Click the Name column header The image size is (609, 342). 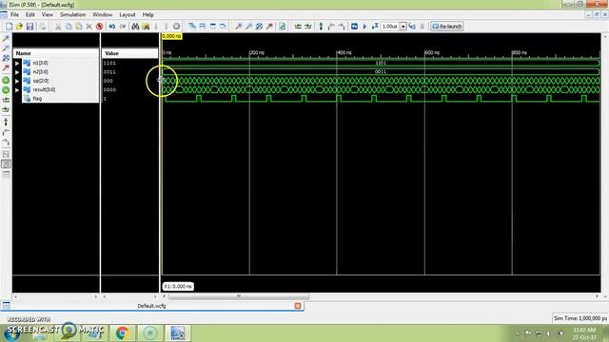[x=56, y=53]
